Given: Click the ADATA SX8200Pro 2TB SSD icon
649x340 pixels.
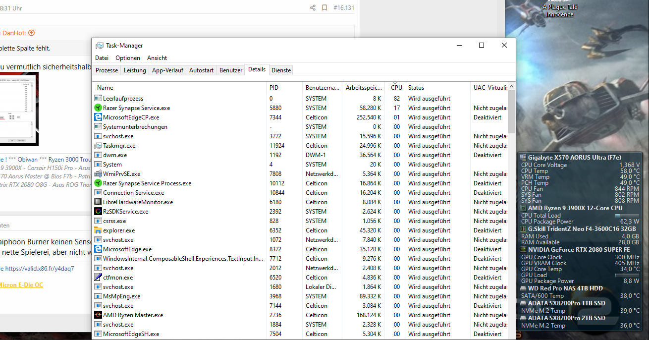Looking at the screenshot, I should pyautogui.click(x=523, y=318).
